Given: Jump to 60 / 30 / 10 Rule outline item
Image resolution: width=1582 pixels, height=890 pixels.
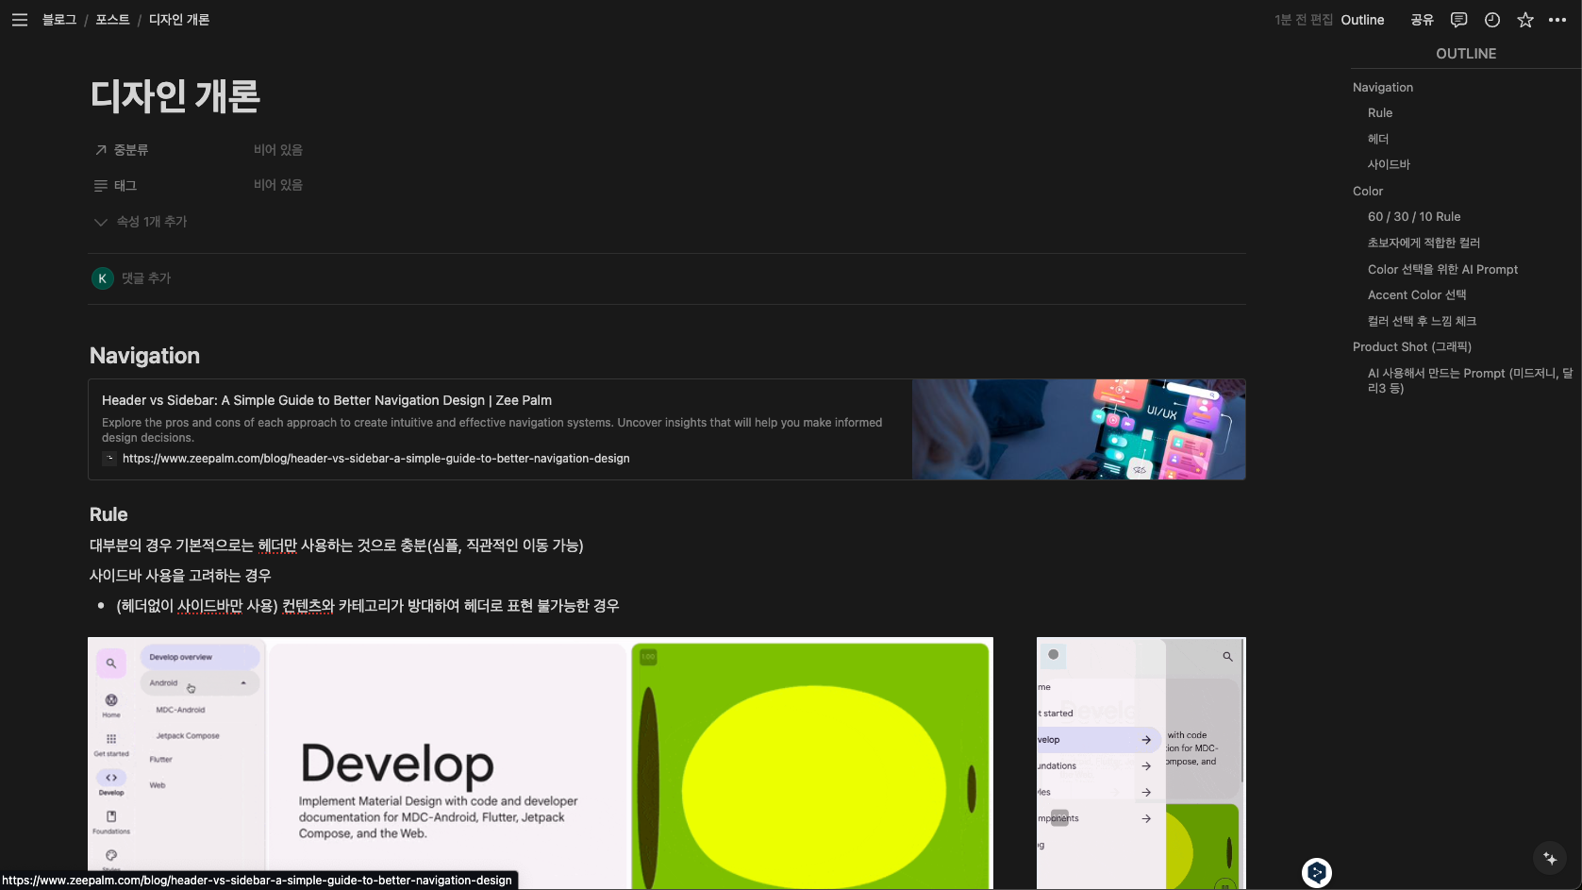Looking at the screenshot, I should (x=1414, y=217).
